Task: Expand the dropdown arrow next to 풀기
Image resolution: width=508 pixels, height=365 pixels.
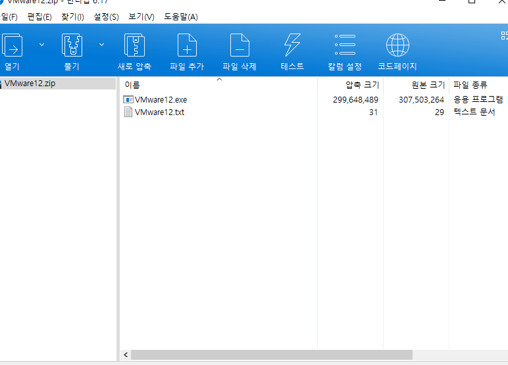Action: (102, 45)
